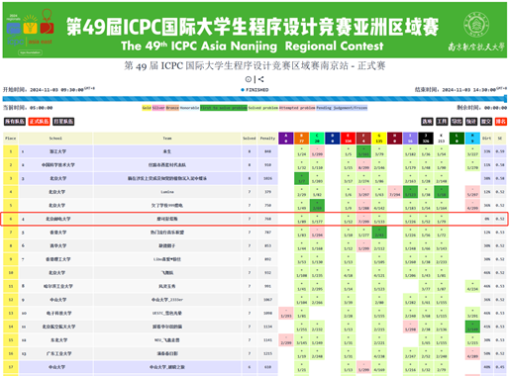
Task: Switch to the 提交 (submissions) tab
Action: click(x=486, y=122)
